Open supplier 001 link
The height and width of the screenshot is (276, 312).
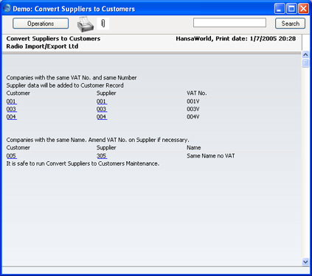102,102
